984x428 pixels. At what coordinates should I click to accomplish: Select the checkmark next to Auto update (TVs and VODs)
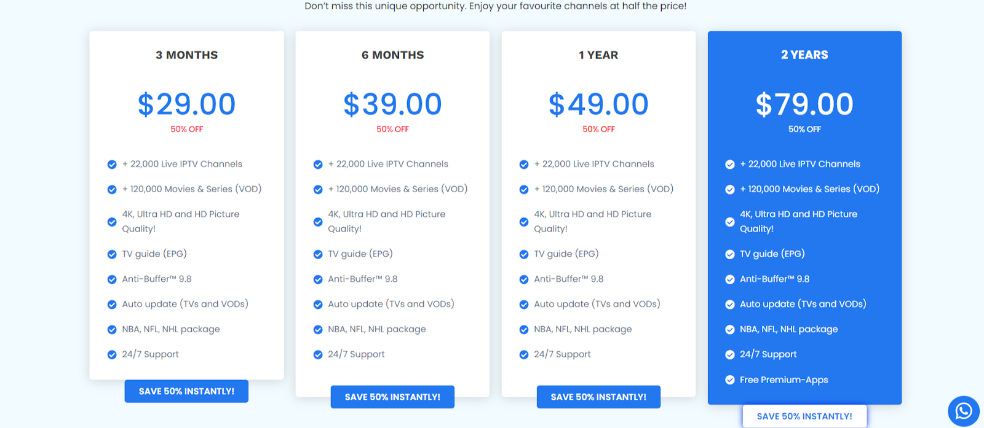tap(112, 304)
